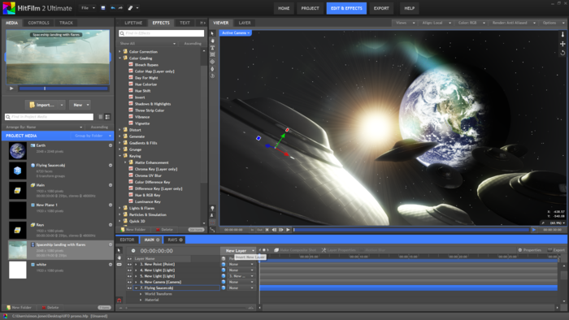Click the Undo arrow in top bar
Image resolution: width=569 pixels, height=320 pixels.
[x=113, y=8]
